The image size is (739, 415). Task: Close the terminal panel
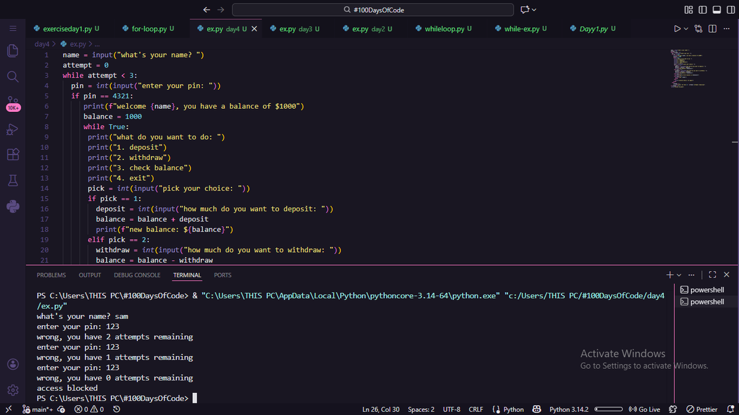tap(727, 275)
